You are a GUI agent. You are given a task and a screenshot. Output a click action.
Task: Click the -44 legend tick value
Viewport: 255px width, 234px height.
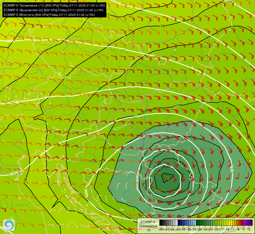pyautogui.click(x=172, y=229)
